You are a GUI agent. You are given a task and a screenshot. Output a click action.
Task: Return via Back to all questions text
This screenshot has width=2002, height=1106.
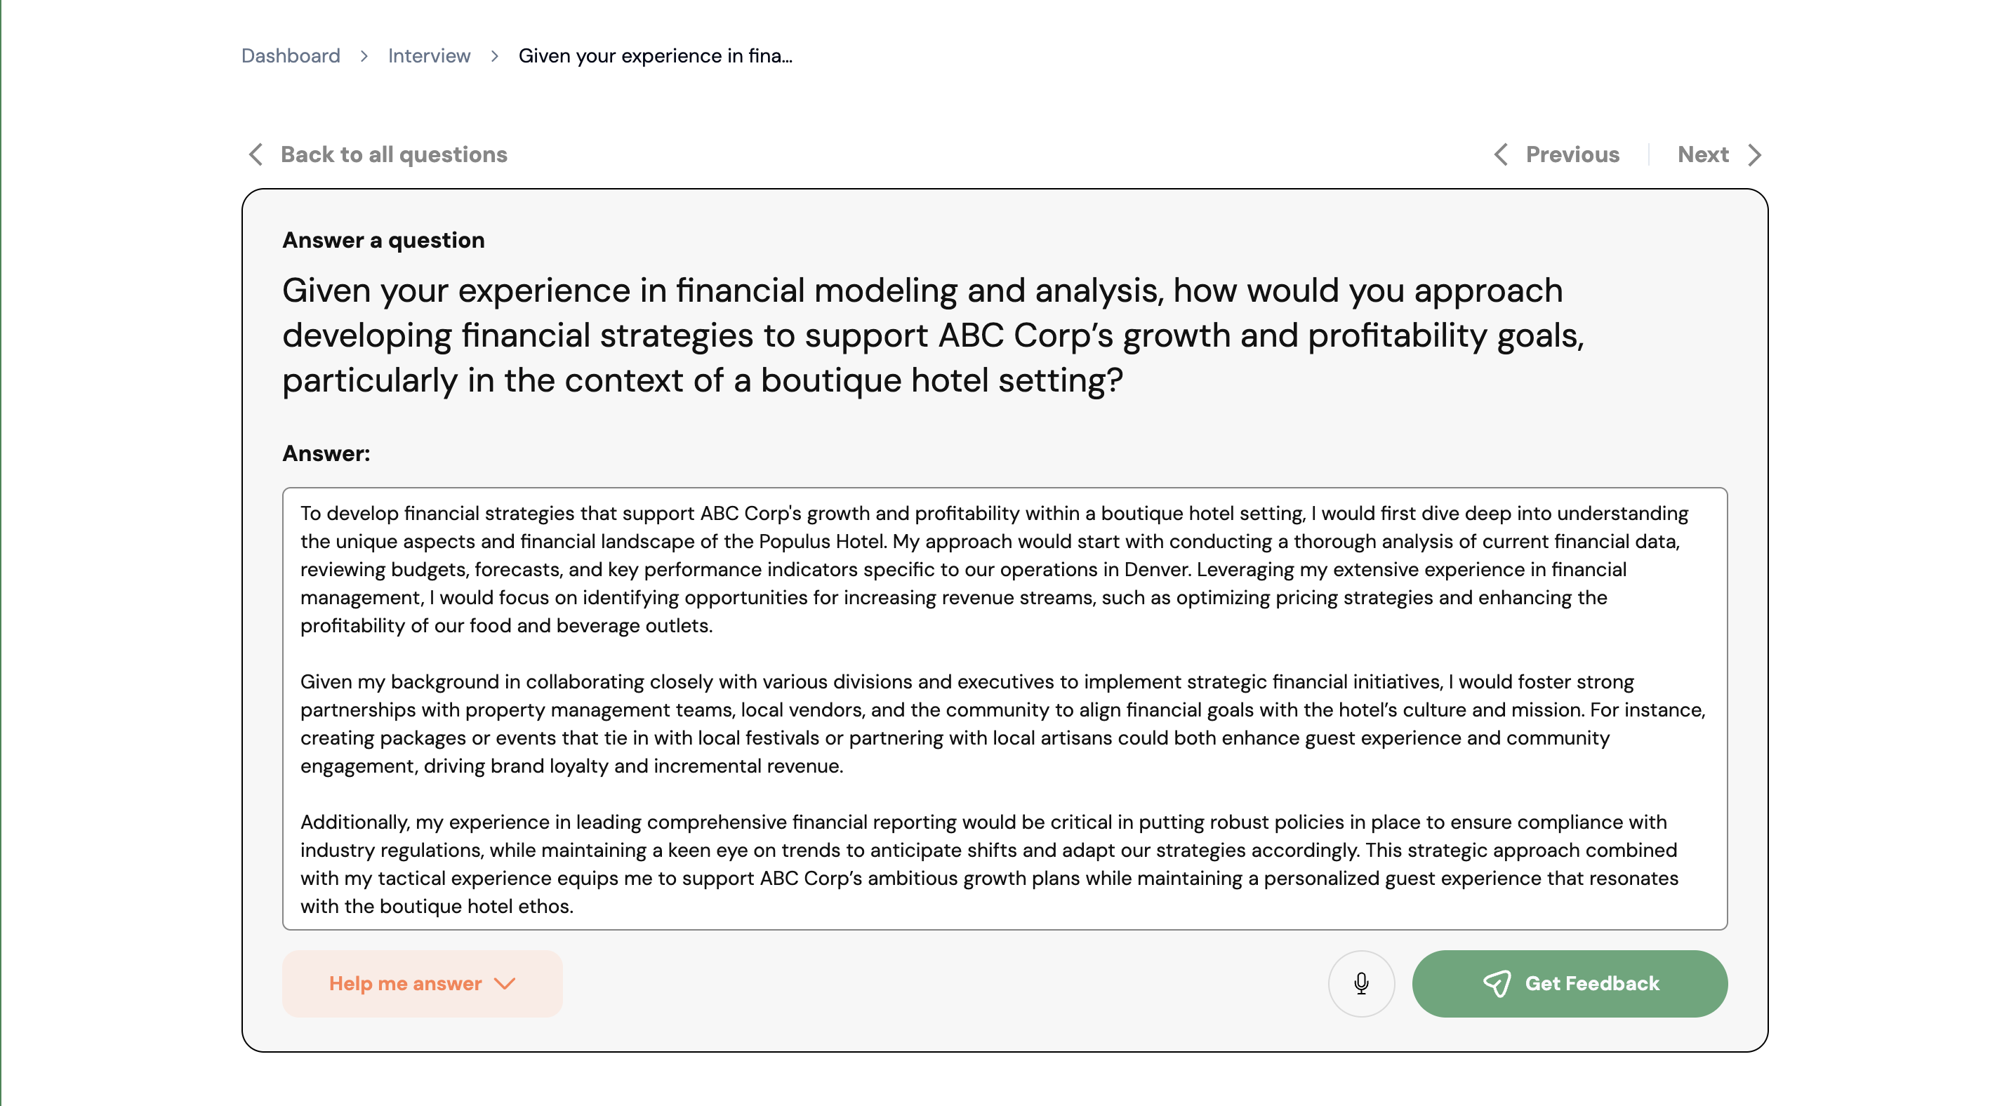tap(393, 154)
